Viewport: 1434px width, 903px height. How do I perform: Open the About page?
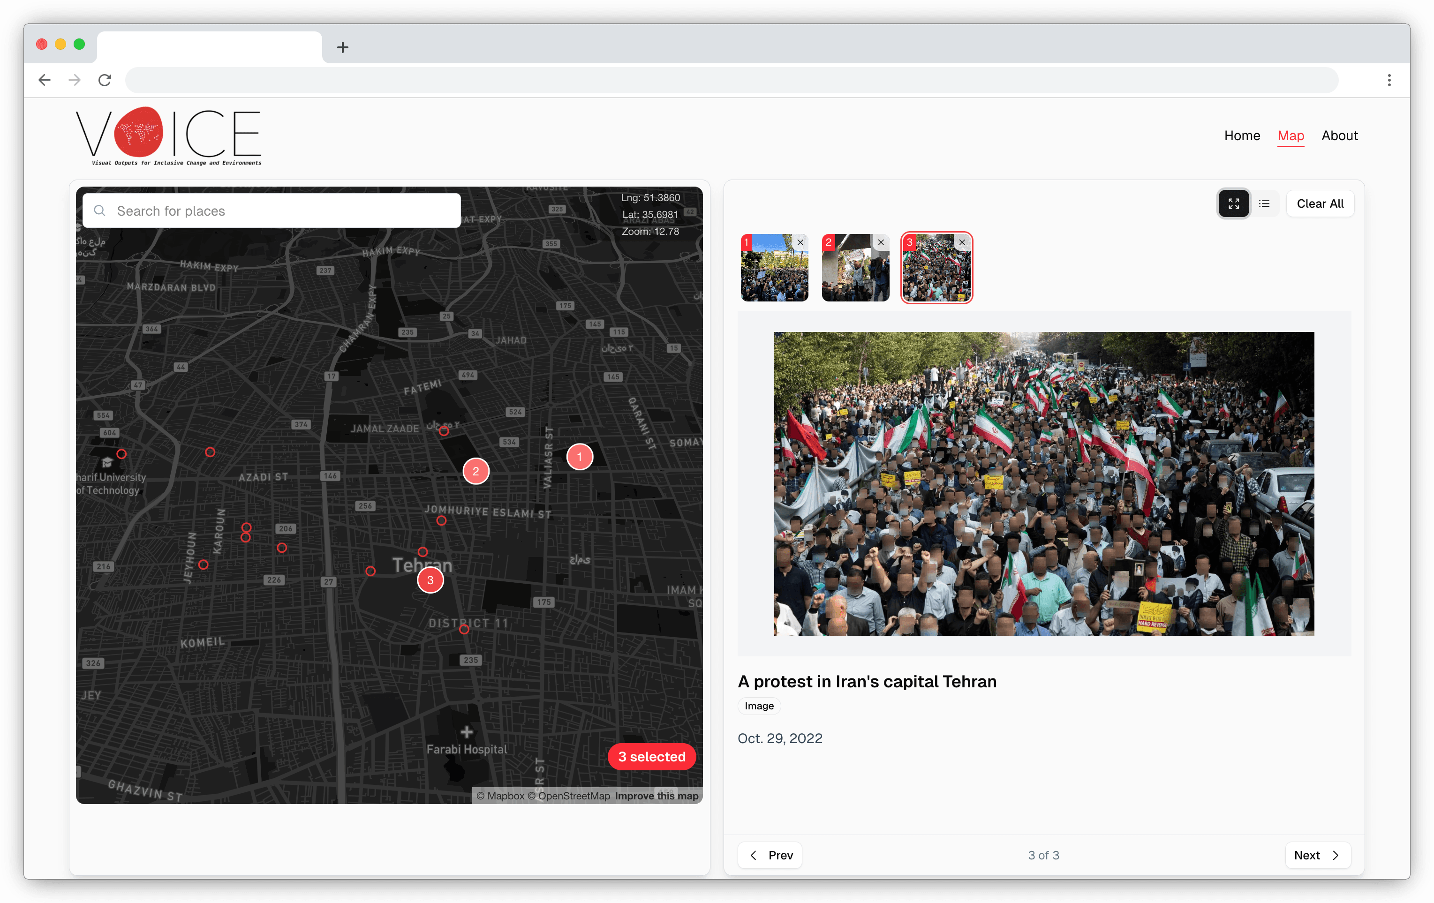pos(1340,135)
